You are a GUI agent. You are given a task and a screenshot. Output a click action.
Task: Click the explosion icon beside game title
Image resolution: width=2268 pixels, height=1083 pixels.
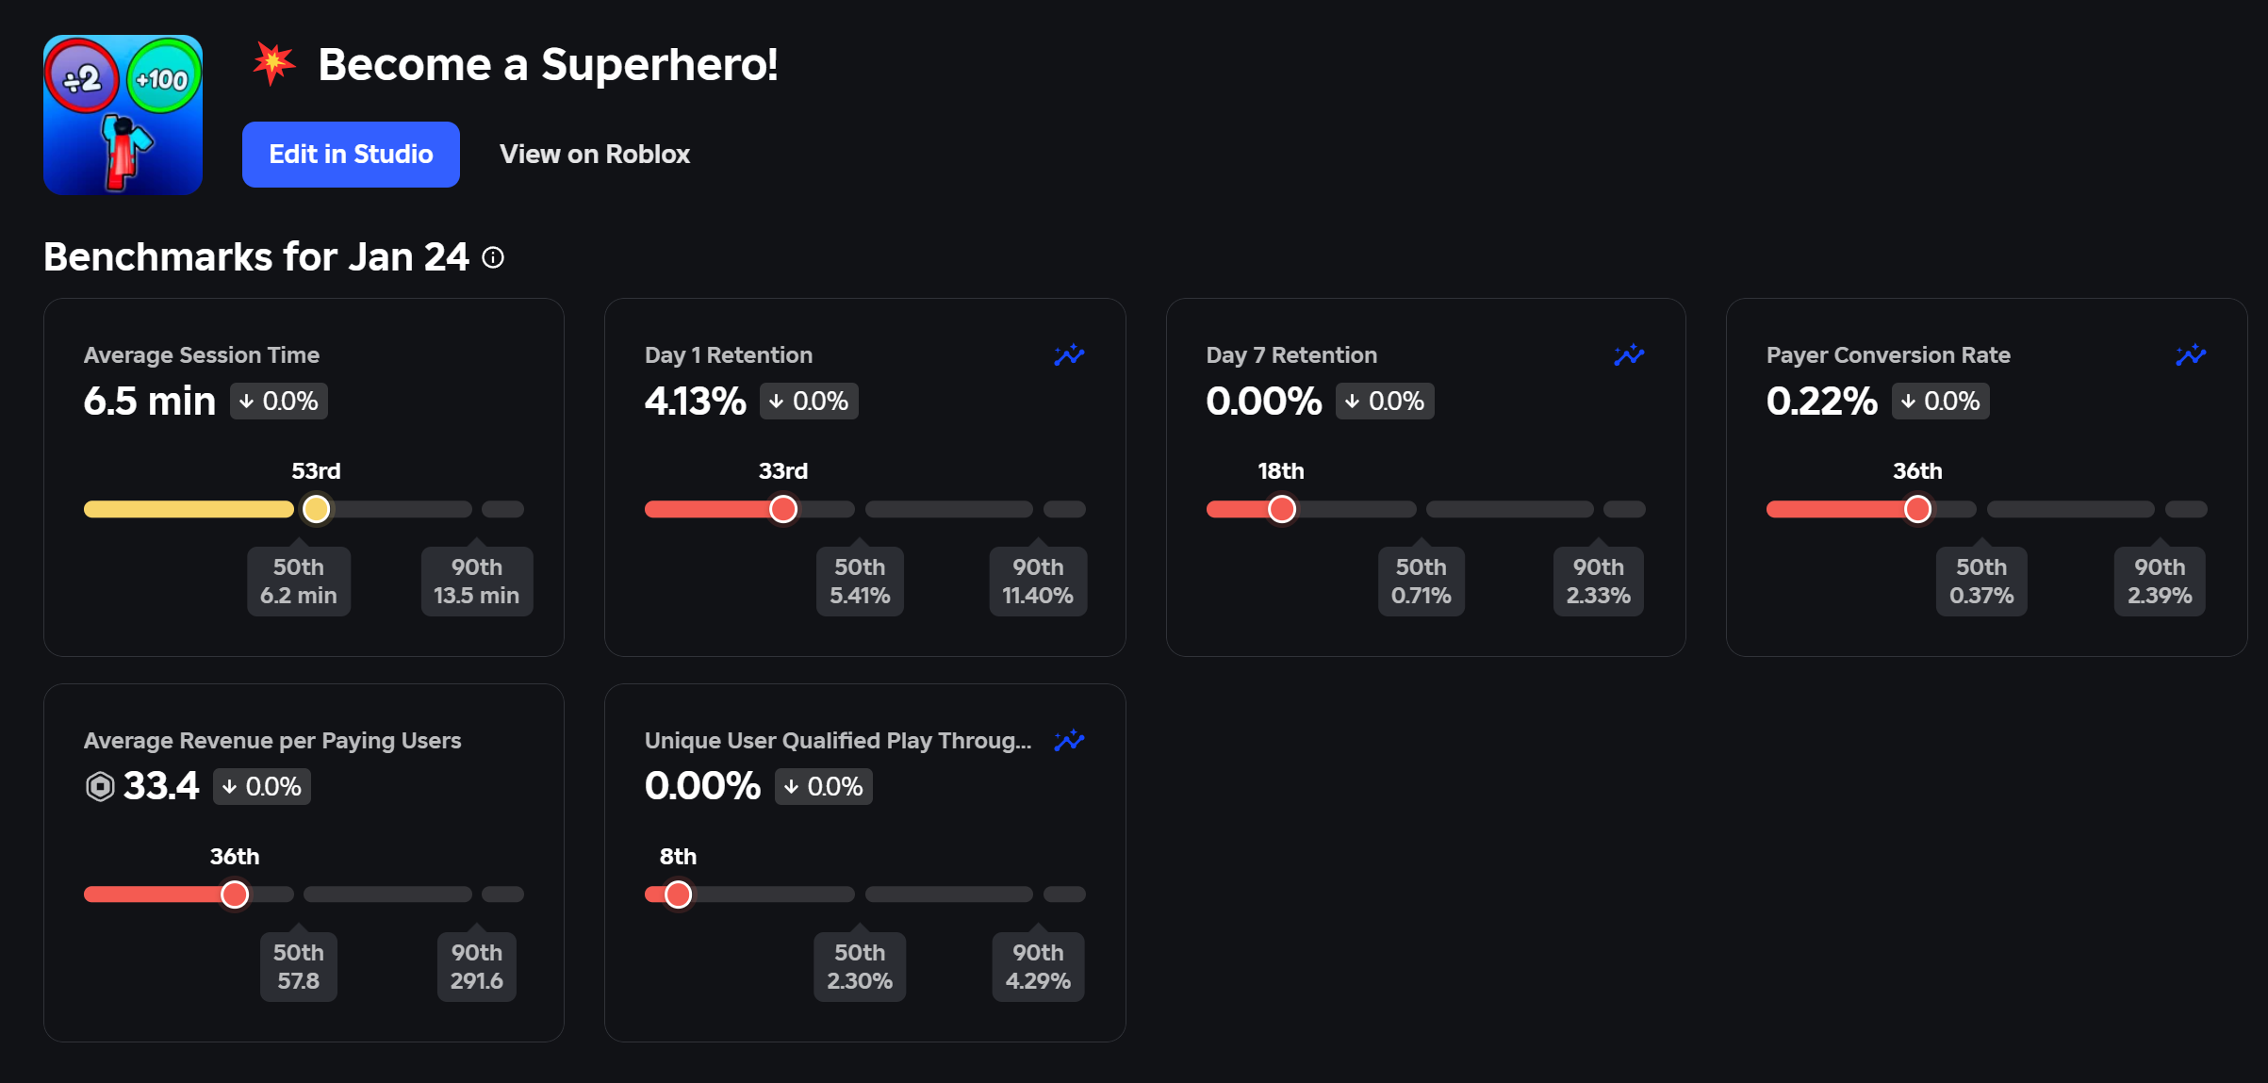274,64
